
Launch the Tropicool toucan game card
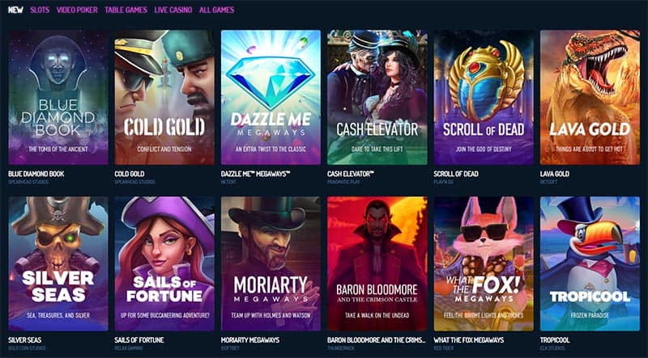click(x=590, y=263)
